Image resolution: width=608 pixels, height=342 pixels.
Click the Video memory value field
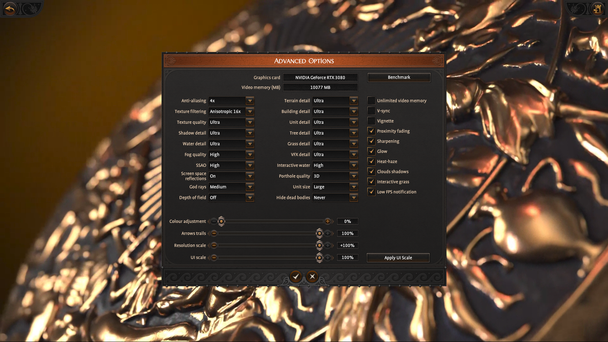320,87
